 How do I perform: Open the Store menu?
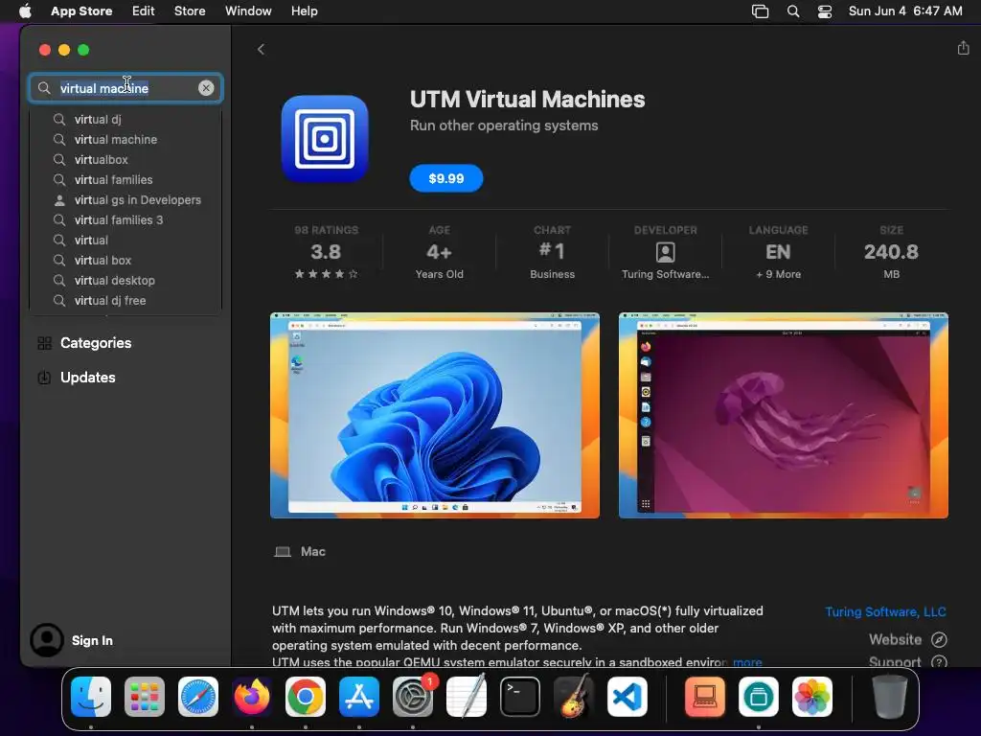[190, 11]
